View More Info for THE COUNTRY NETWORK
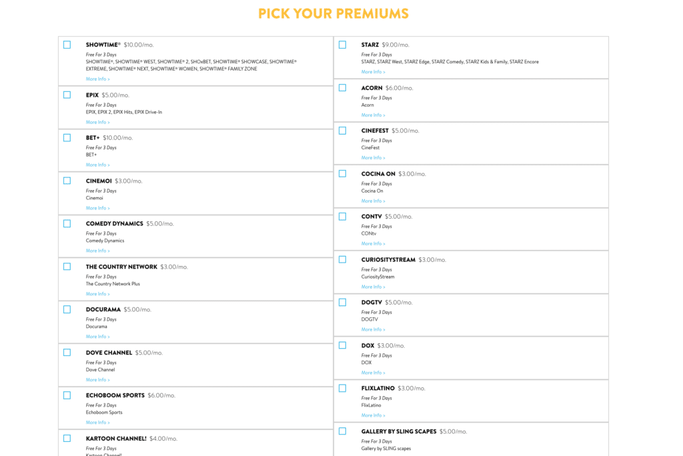683x456 pixels. point(97,294)
